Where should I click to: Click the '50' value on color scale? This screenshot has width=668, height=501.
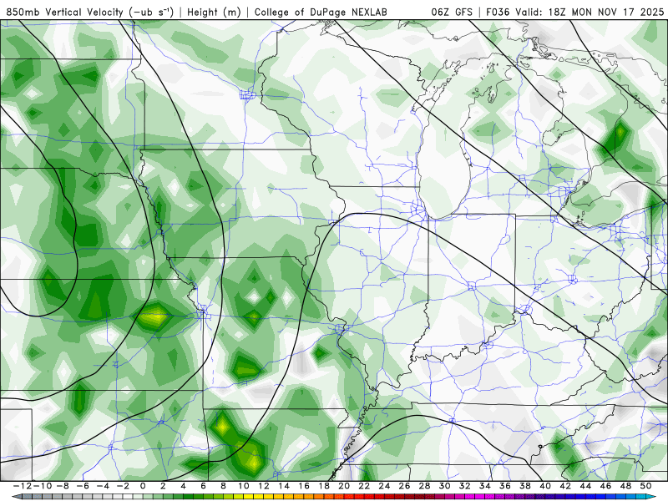[645, 486]
